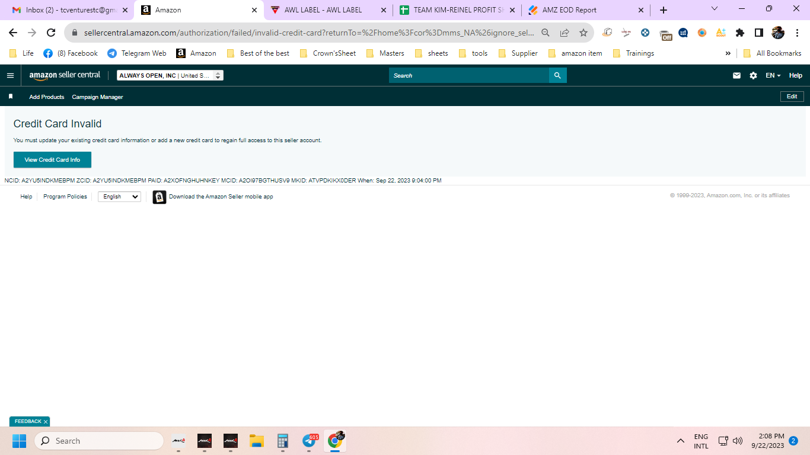The width and height of the screenshot is (810, 455).
Task: Open the Chrome three-dot menu
Action: pos(797,33)
